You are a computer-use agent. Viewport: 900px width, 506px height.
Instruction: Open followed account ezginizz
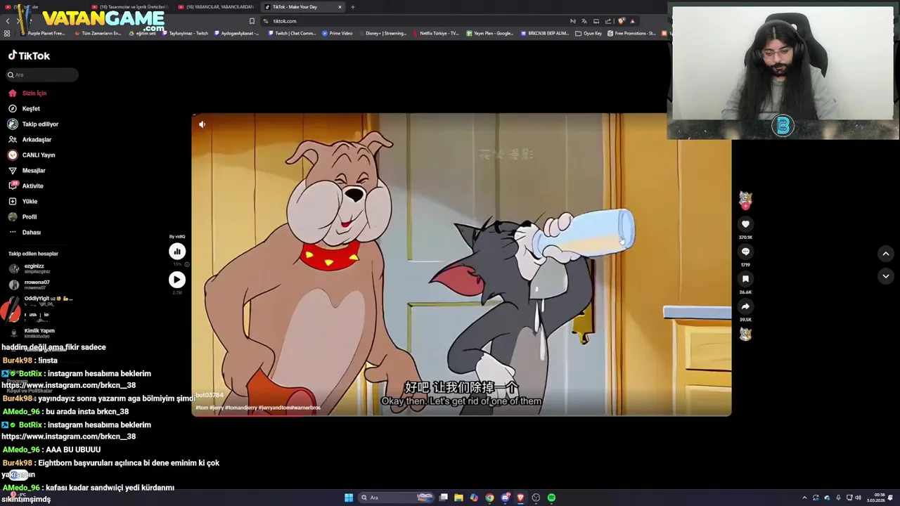[30, 268]
